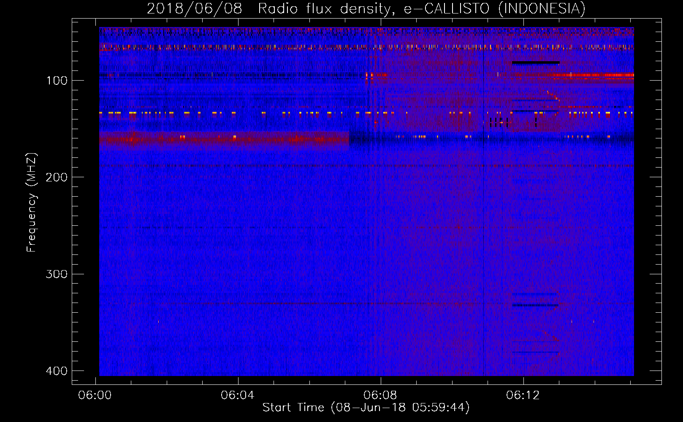The width and height of the screenshot is (683, 422).
Task: Click the 06:04 time tick label
Action: tap(238, 395)
